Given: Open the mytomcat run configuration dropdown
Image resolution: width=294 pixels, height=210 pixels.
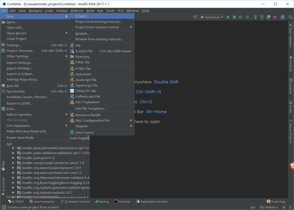Looking at the screenshot, I should [212, 17].
